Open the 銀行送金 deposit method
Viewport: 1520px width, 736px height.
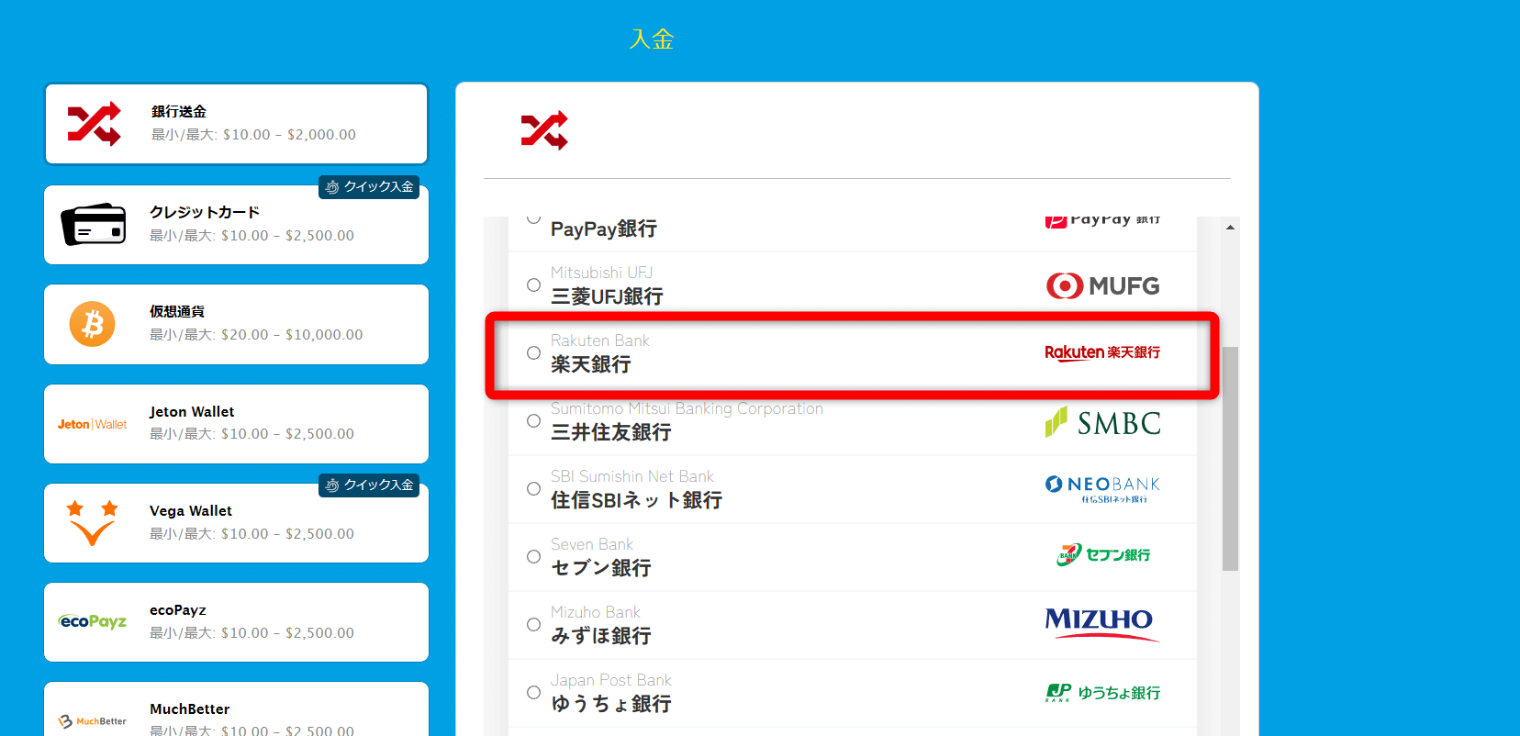236,124
